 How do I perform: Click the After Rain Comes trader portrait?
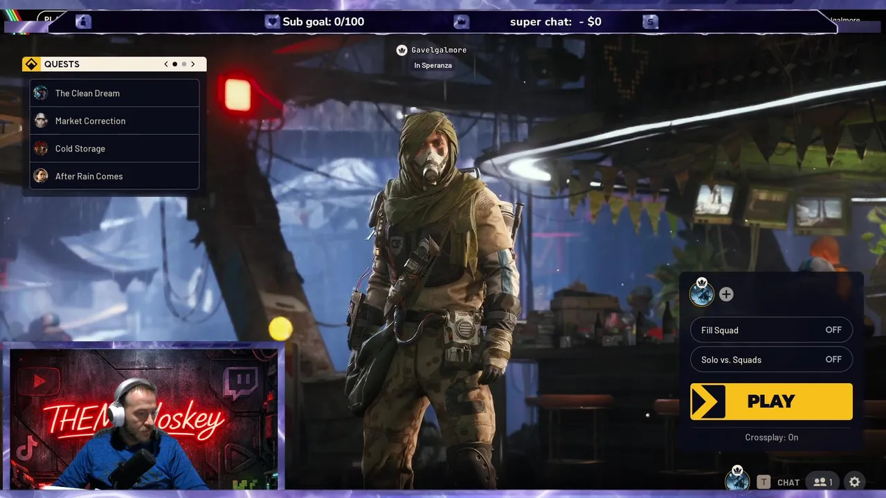point(41,176)
